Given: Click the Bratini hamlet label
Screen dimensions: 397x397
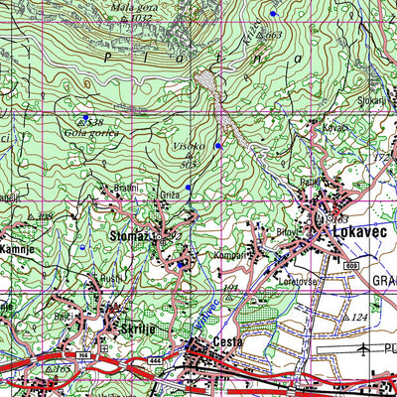Looking at the screenshot, I should 126,188.
